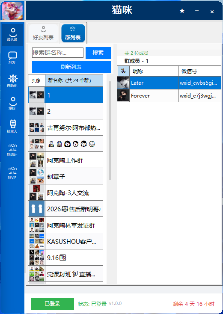Click the 昵称 column header
Image resolution: width=223 pixels, height=314 pixels.
click(154, 71)
